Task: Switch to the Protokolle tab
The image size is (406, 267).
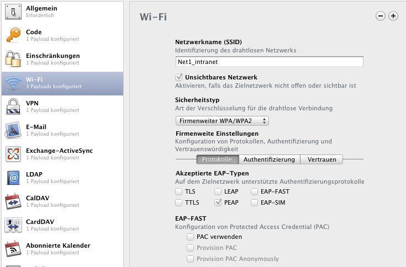Action: click(218, 159)
